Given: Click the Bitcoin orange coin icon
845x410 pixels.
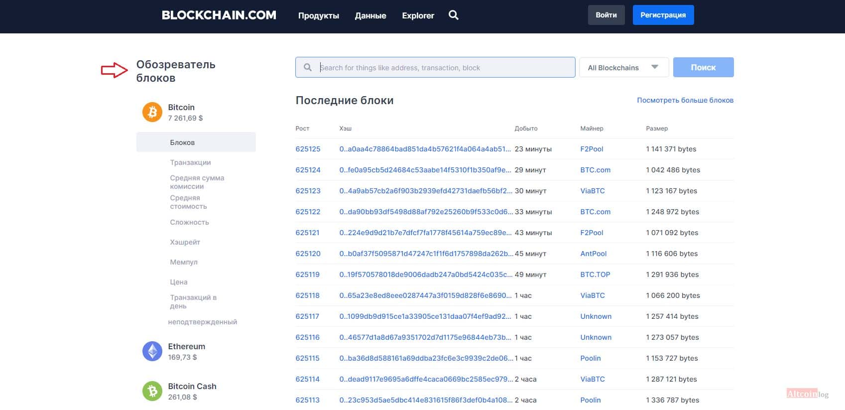Looking at the screenshot, I should click(x=152, y=112).
